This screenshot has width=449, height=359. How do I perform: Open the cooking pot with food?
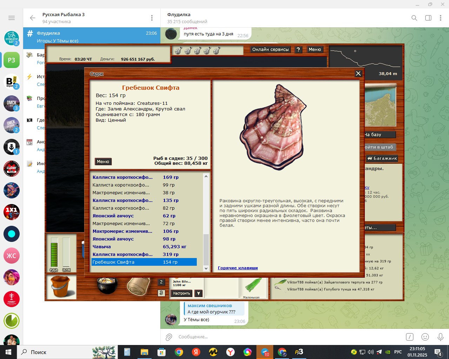click(107, 285)
